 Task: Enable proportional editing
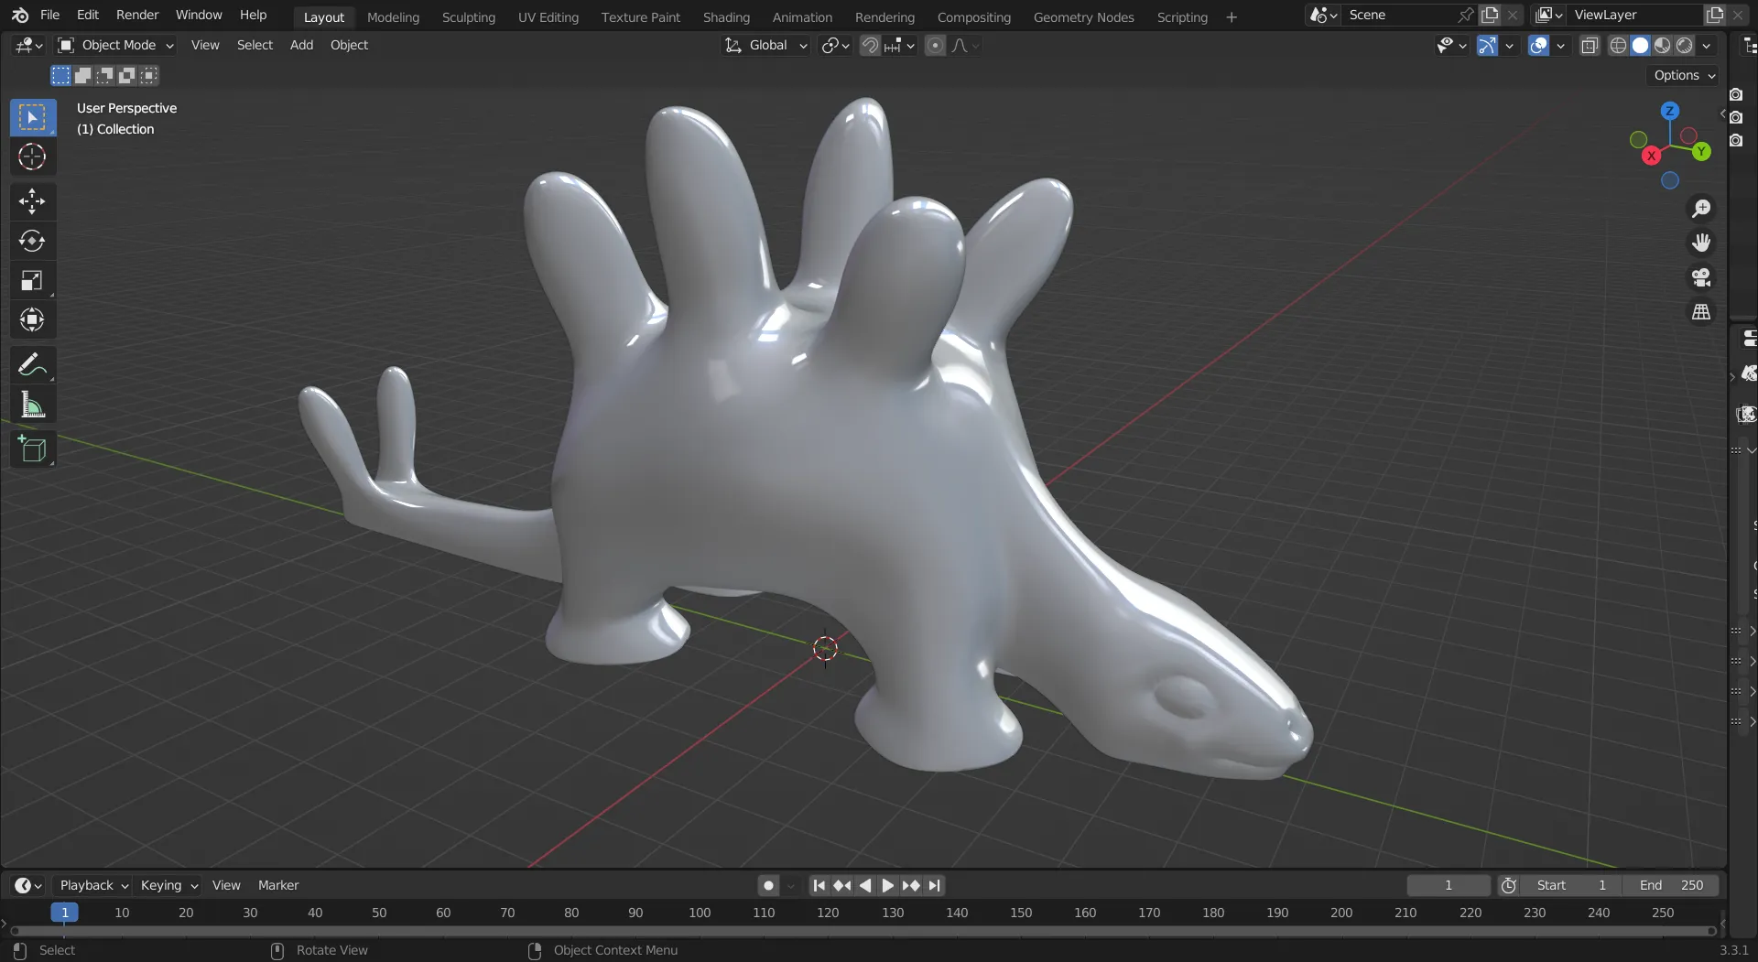[x=935, y=45]
